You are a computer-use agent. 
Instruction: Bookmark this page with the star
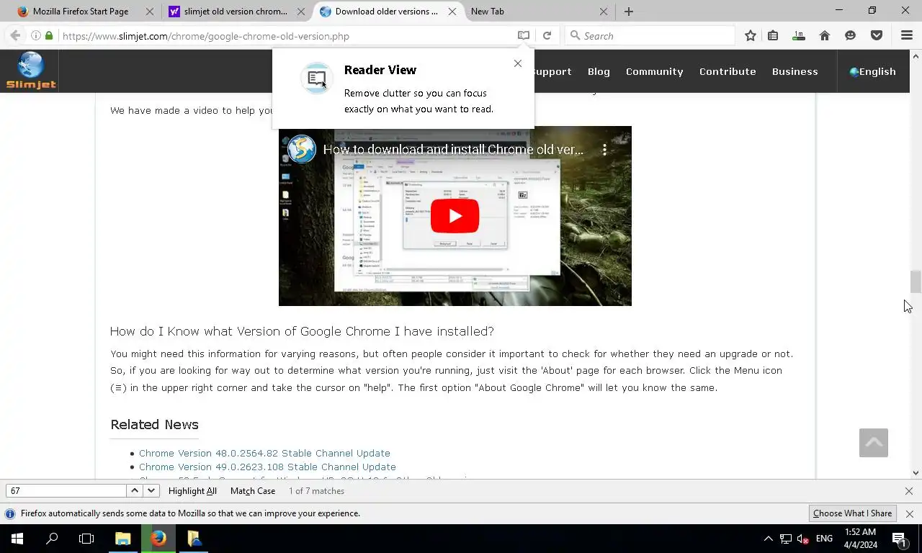750,35
